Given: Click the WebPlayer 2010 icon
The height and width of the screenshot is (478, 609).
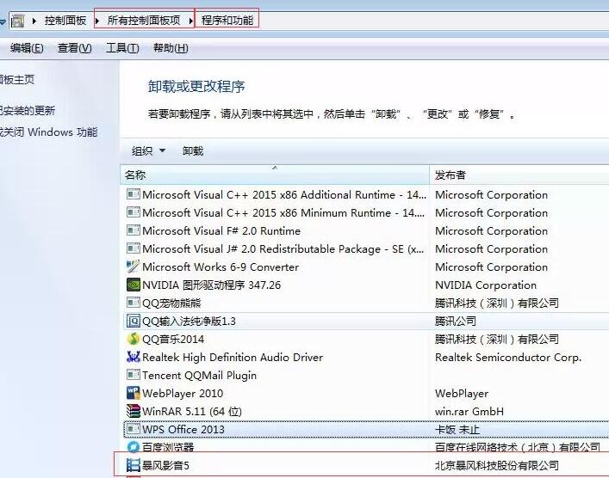Looking at the screenshot, I should point(134,393).
